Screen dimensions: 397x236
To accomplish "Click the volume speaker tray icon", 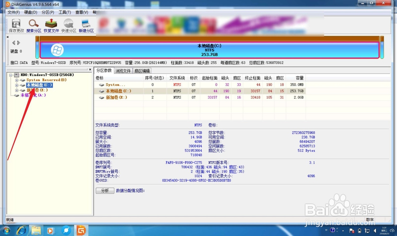I will point(375,230).
